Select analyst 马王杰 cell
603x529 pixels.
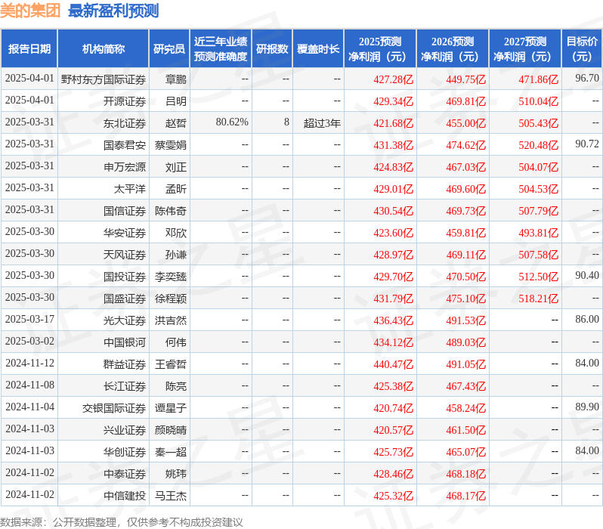point(171,496)
